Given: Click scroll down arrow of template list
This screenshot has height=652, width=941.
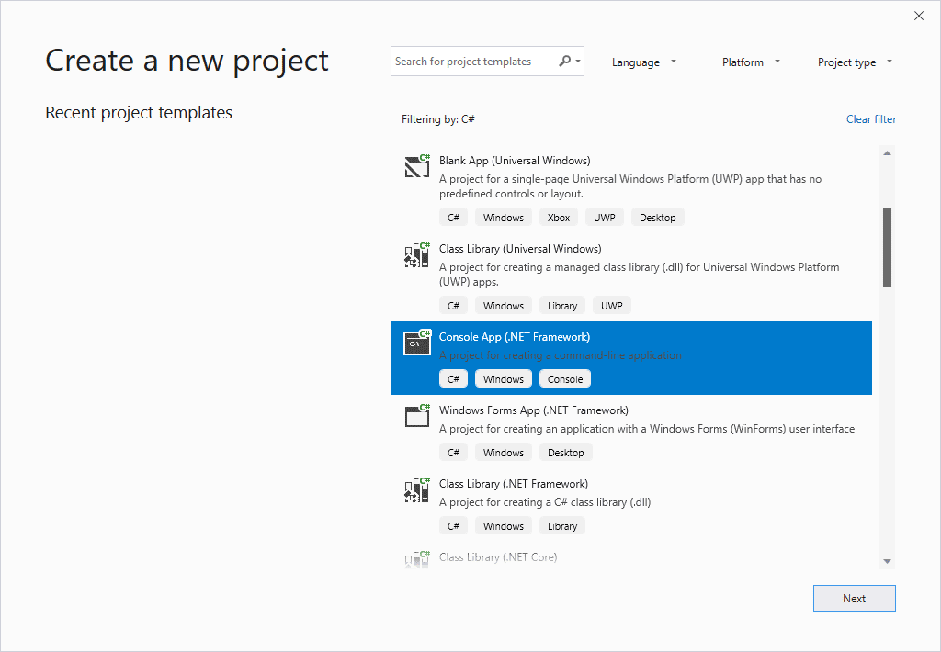Looking at the screenshot, I should click(887, 561).
